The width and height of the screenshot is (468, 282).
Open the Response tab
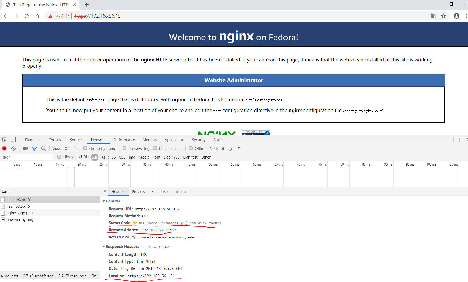coord(159,192)
